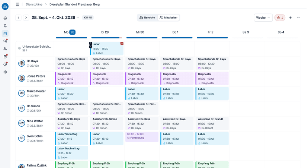Open the home icon in sidebar
308x168 pixels.
5,18
